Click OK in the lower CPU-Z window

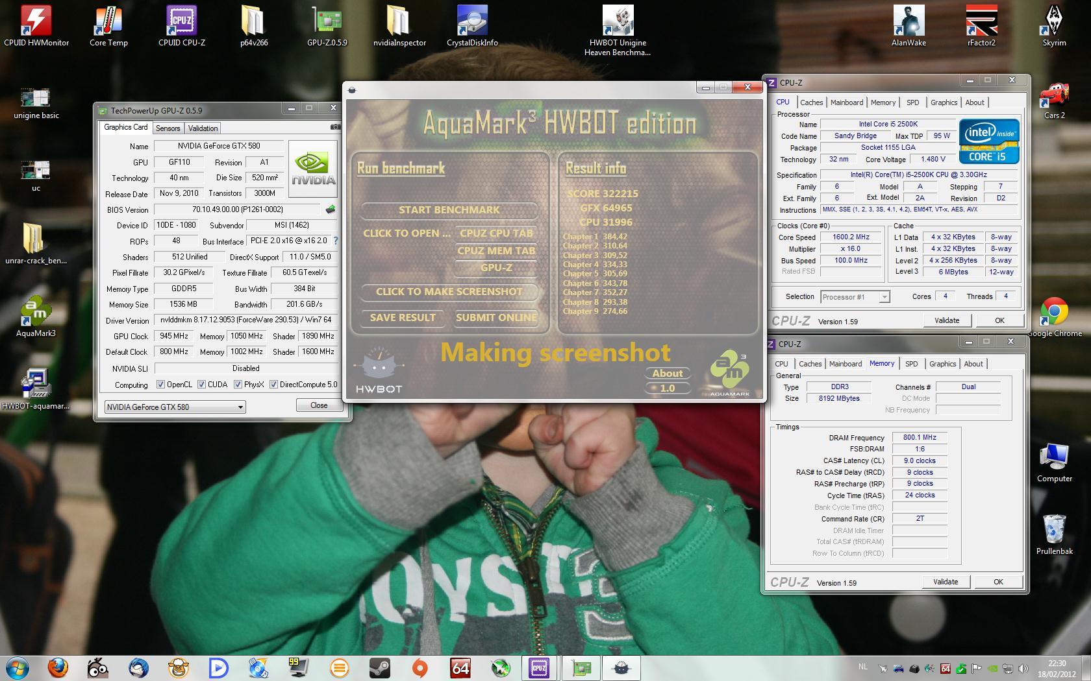998,582
